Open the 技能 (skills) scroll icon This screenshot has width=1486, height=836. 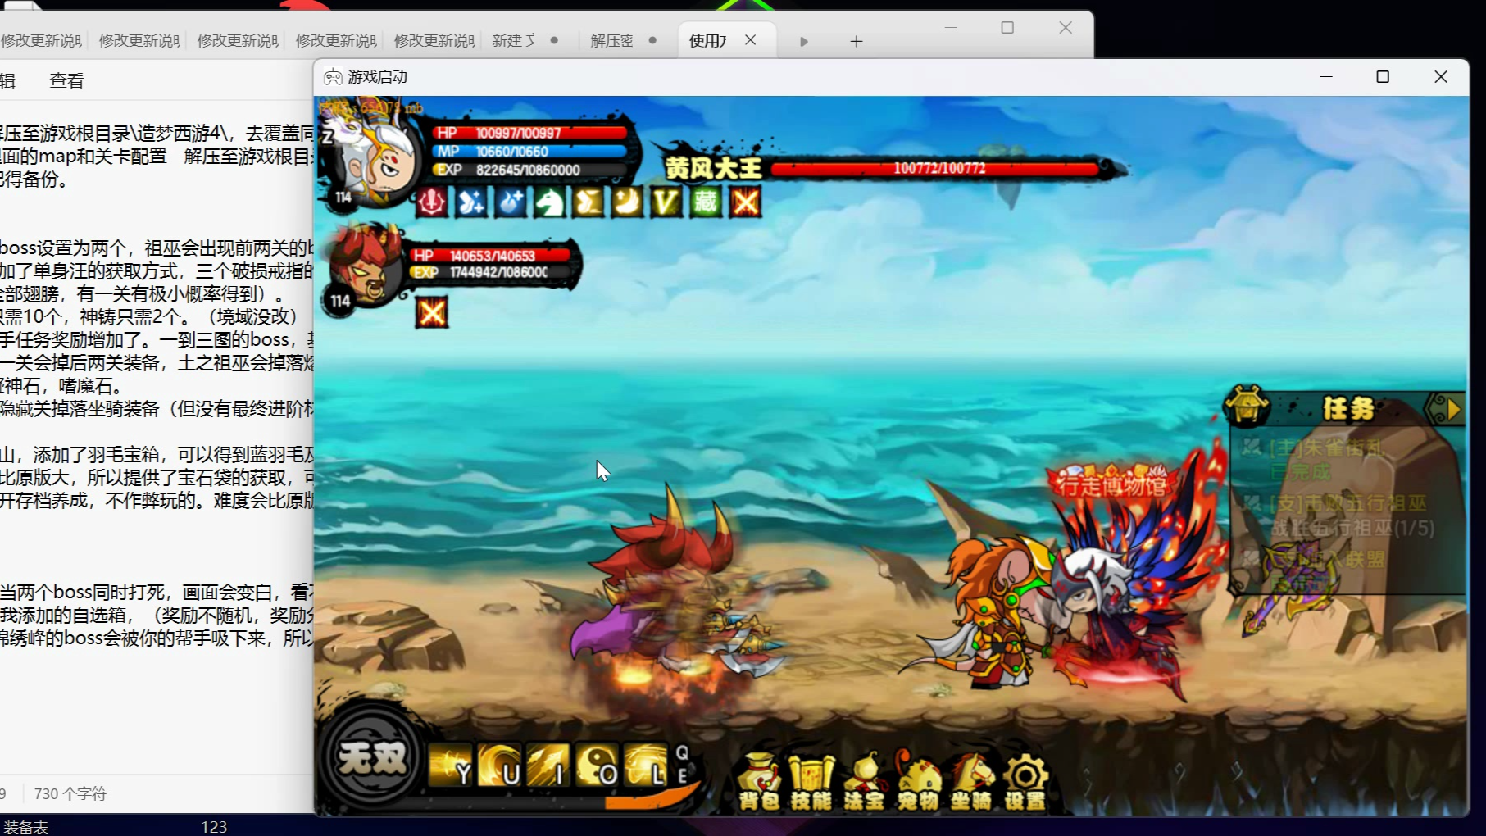(811, 782)
